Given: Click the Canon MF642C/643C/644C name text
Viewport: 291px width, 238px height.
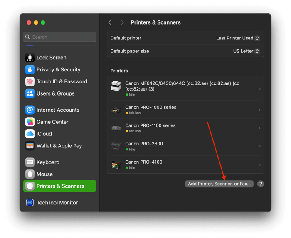Looking at the screenshot, I should point(182,86).
